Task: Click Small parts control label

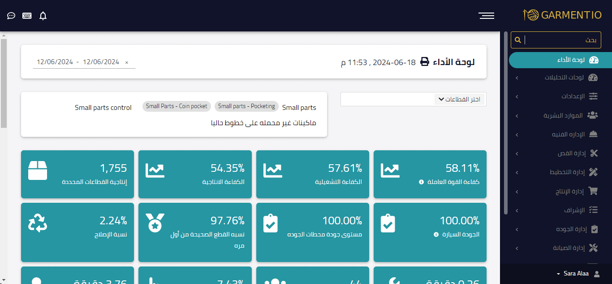Action: (103, 108)
